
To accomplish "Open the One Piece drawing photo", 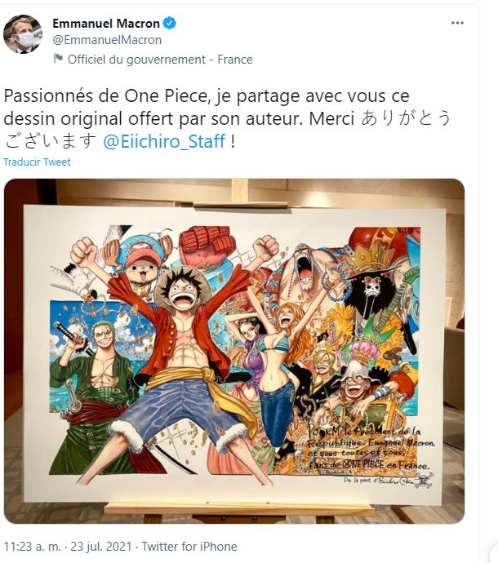I will click(x=234, y=351).
